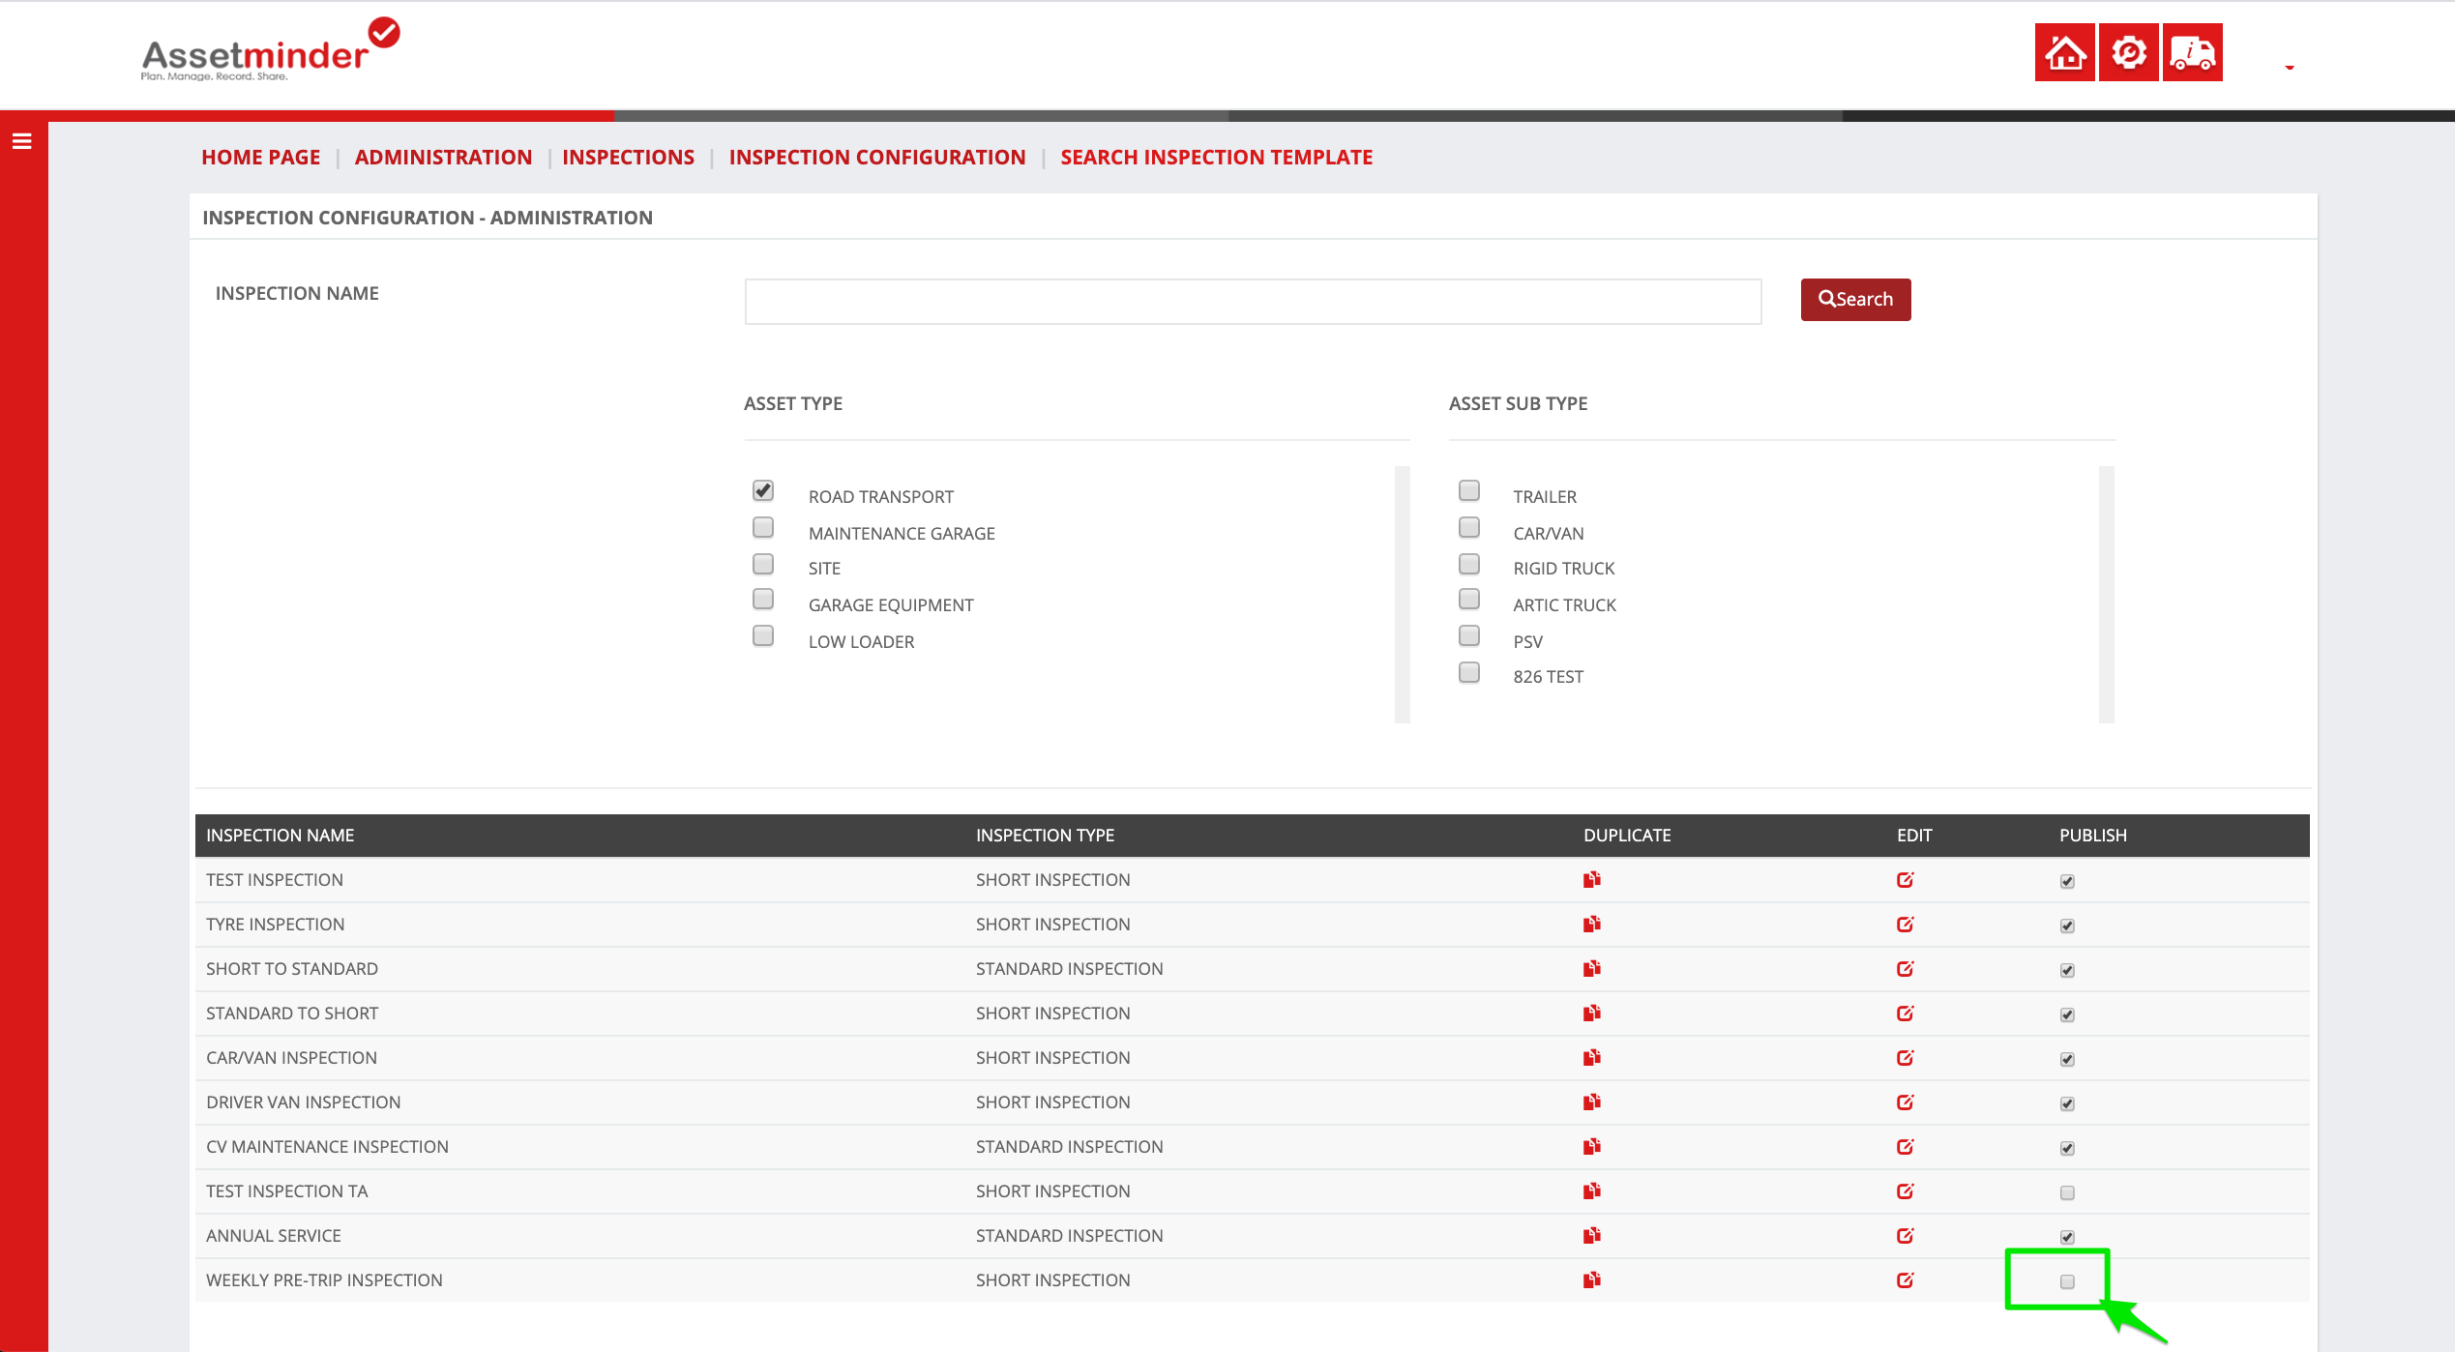Check the MAINTENANCE GARAGE asset type
The height and width of the screenshot is (1352, 2455).
click(763, 527)
